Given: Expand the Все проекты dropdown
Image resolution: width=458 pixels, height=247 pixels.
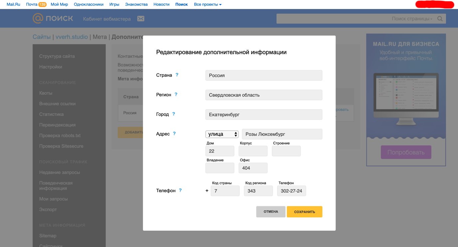Looking at the screenshot, I should click(208, 4).
